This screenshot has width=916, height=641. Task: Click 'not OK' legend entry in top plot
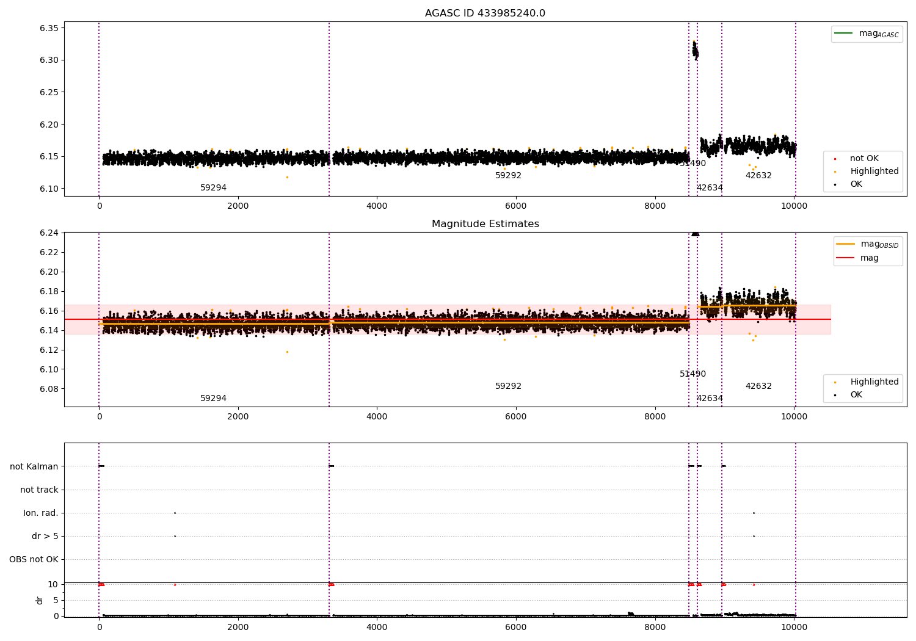(x=864, y=159)
